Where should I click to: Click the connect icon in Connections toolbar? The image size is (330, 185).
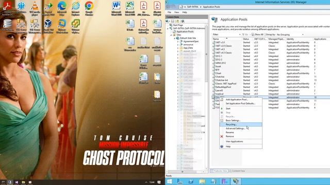point(168,21)
